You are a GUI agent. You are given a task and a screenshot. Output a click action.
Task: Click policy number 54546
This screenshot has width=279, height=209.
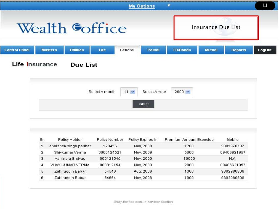click(x=110, y=171)
